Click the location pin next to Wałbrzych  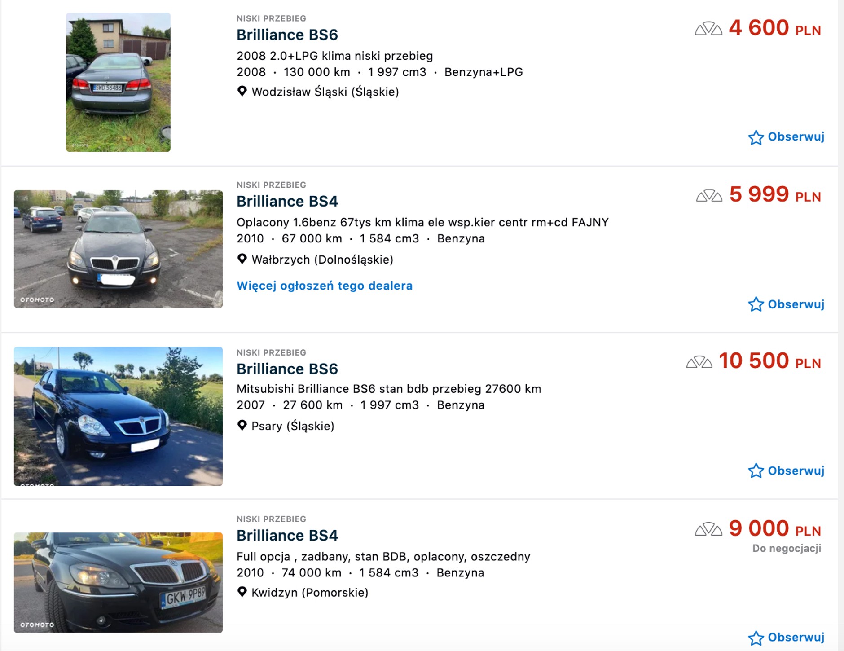242,259
